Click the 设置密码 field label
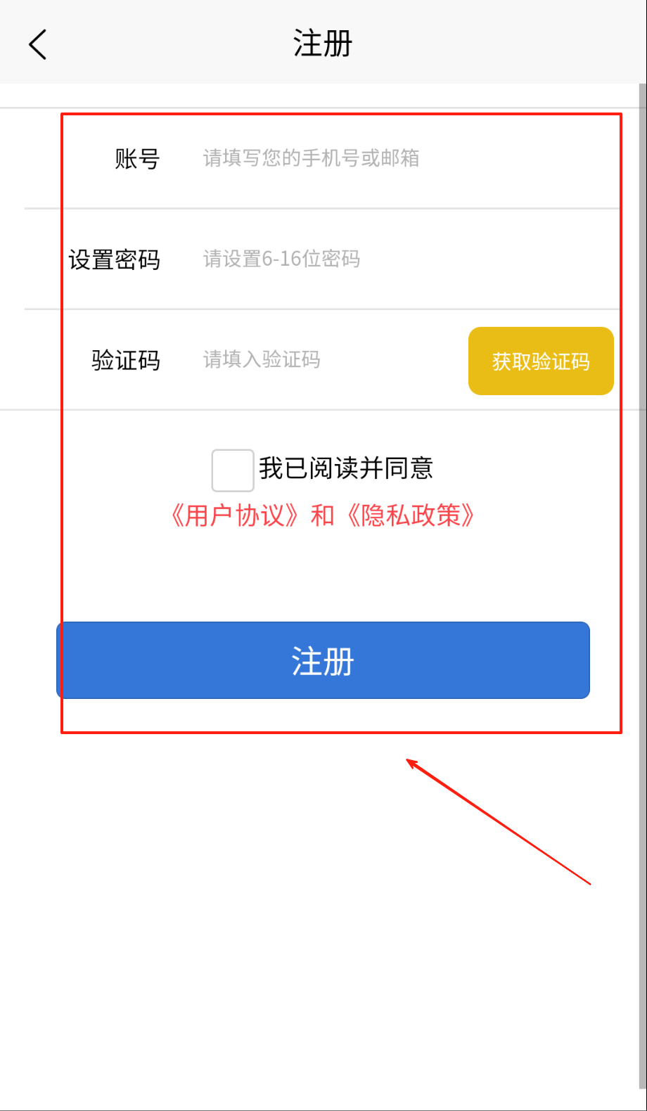The image size is (647, 1111). pyautogui.click(x=114, y=259)
